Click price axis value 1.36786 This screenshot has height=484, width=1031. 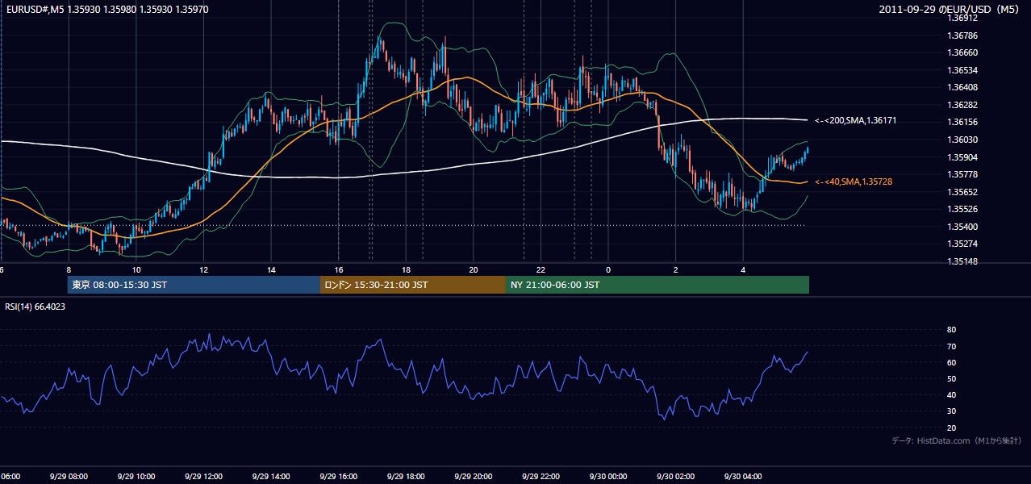pos(962,35)
